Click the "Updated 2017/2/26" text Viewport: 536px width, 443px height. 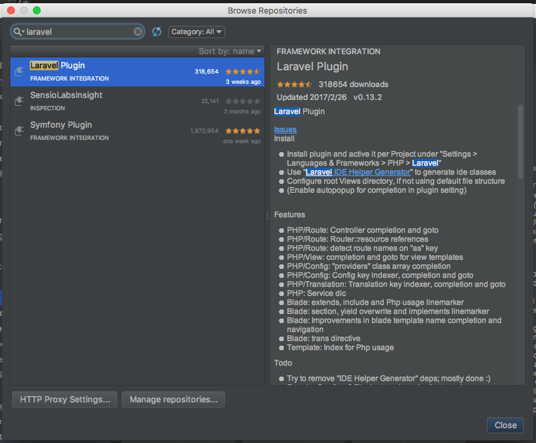tap(312, 97)
